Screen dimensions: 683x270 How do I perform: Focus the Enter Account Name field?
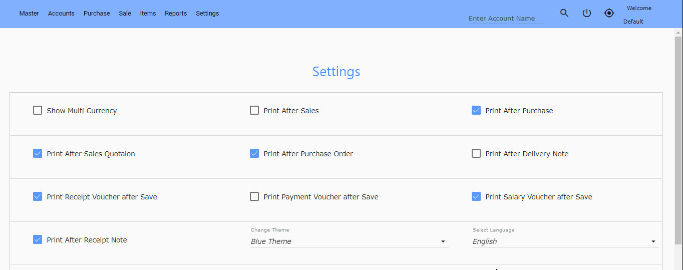506,19
